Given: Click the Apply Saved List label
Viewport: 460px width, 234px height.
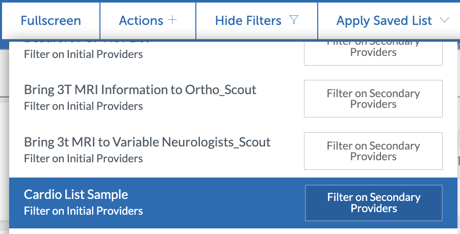Looking at the screenshot, I should tap(384, 21).
